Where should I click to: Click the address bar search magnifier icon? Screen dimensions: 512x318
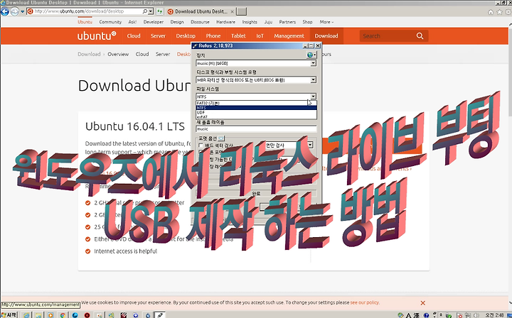pyautogui.click(x=144, y=11)
